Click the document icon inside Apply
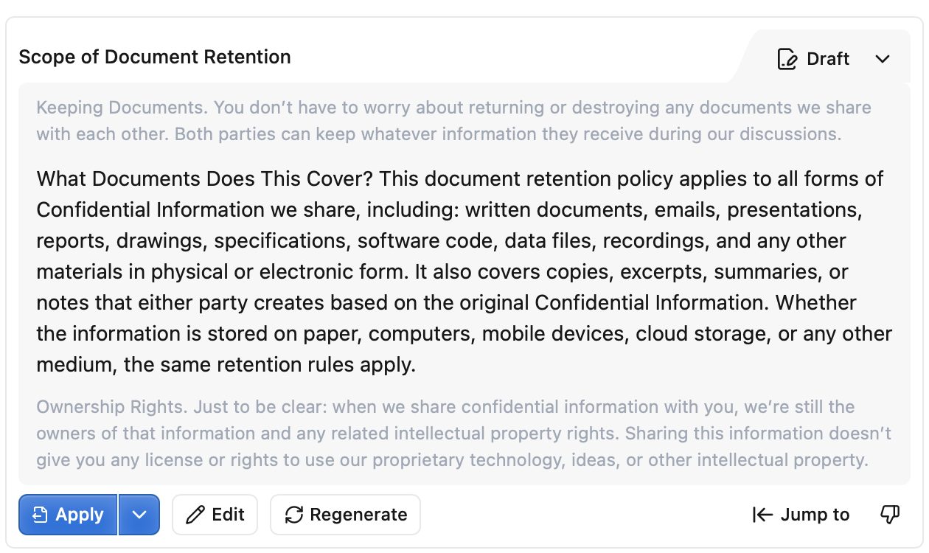This screenshot has width=929, height=553. tap(40, 515)
